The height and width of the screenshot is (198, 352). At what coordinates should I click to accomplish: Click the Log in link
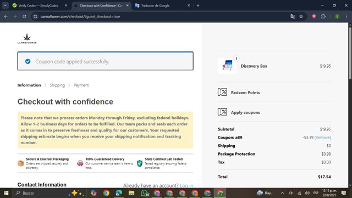coord(186,185)
